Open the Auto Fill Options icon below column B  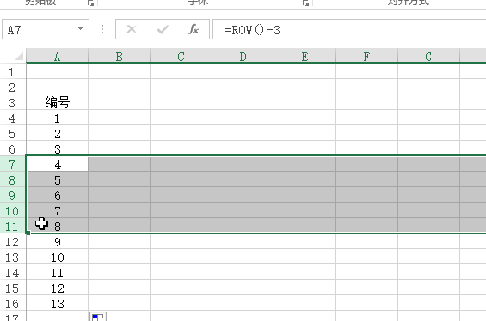[x=98, y=317]
